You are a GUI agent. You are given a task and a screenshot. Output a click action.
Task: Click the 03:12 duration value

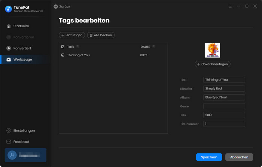pyautogui.click(x=144, y=55)
